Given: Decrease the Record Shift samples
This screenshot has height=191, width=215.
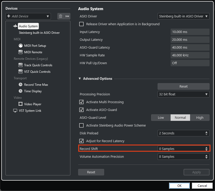Looking at the screenshot, I should [206, 150].
